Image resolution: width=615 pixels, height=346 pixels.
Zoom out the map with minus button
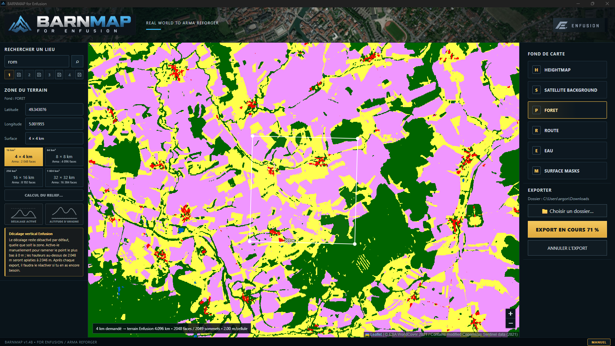coord(511,323)
